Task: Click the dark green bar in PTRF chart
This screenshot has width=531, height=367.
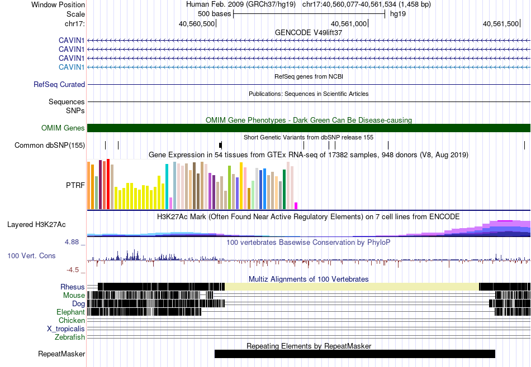Action: point(284,189)
